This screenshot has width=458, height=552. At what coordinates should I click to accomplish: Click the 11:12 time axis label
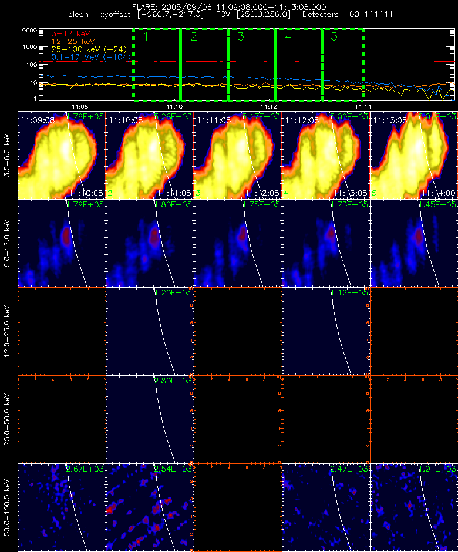click(268, 106)
